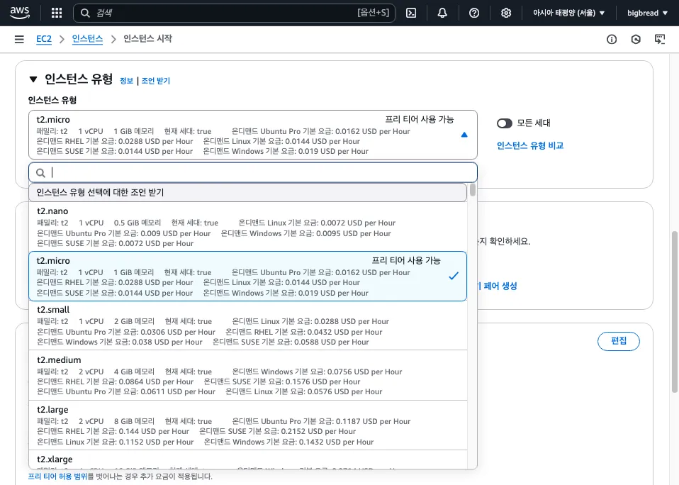Open the info panel icon
This screenshot has height=485, width=679.
pyautogui.click(x=612, y=40)
